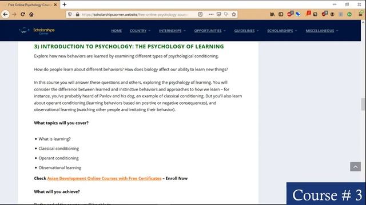Click the 'What is learning?' bullet
This screenshot has height=205, width=366.
click(54, 139)
